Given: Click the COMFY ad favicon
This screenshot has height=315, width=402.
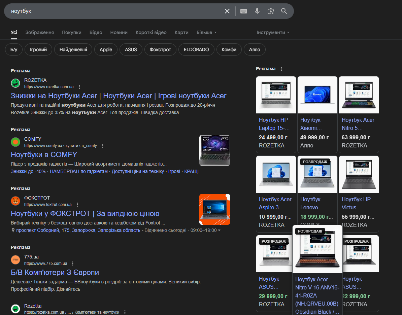Looking at the screenshot, I should [x=15, y=142].
